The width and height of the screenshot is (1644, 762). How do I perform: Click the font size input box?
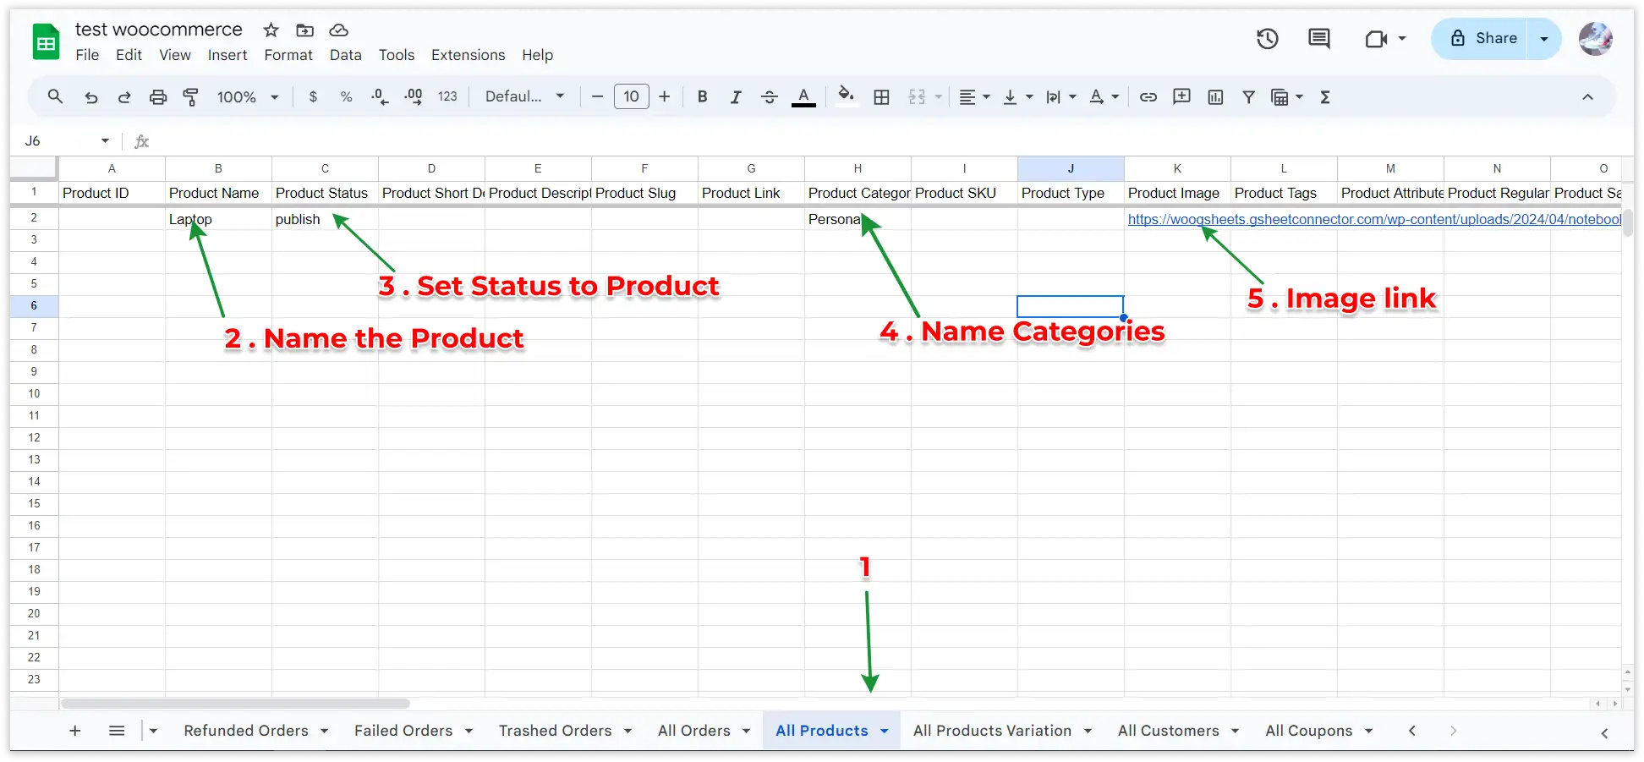tap(631, 97)
